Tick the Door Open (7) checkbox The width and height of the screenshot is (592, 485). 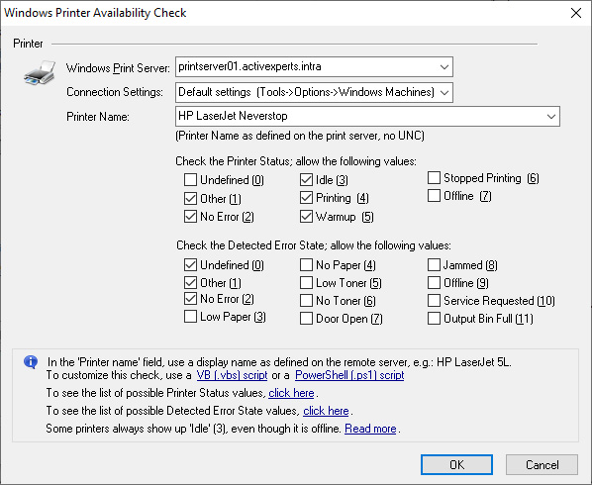(x=306, y=318)
